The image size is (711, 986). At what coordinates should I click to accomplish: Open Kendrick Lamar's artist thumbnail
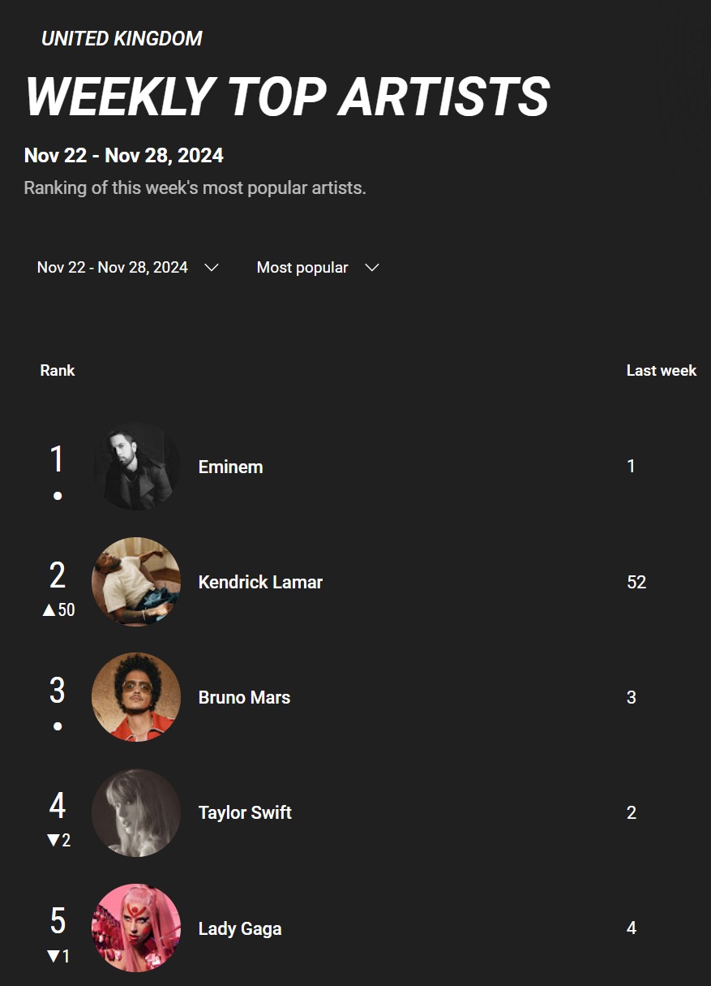[x=136, y=582]
